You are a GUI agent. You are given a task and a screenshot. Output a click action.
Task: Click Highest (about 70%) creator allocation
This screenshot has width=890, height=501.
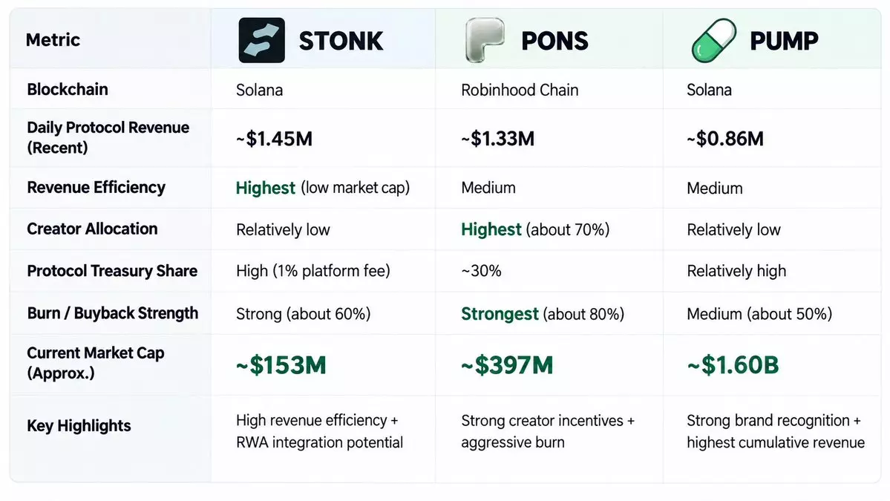pyautogui.click(x=535, y=229)
